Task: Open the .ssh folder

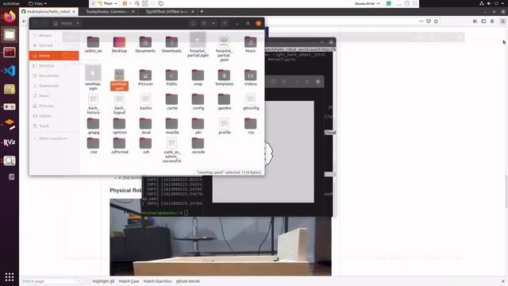Action: coord(145,145)
